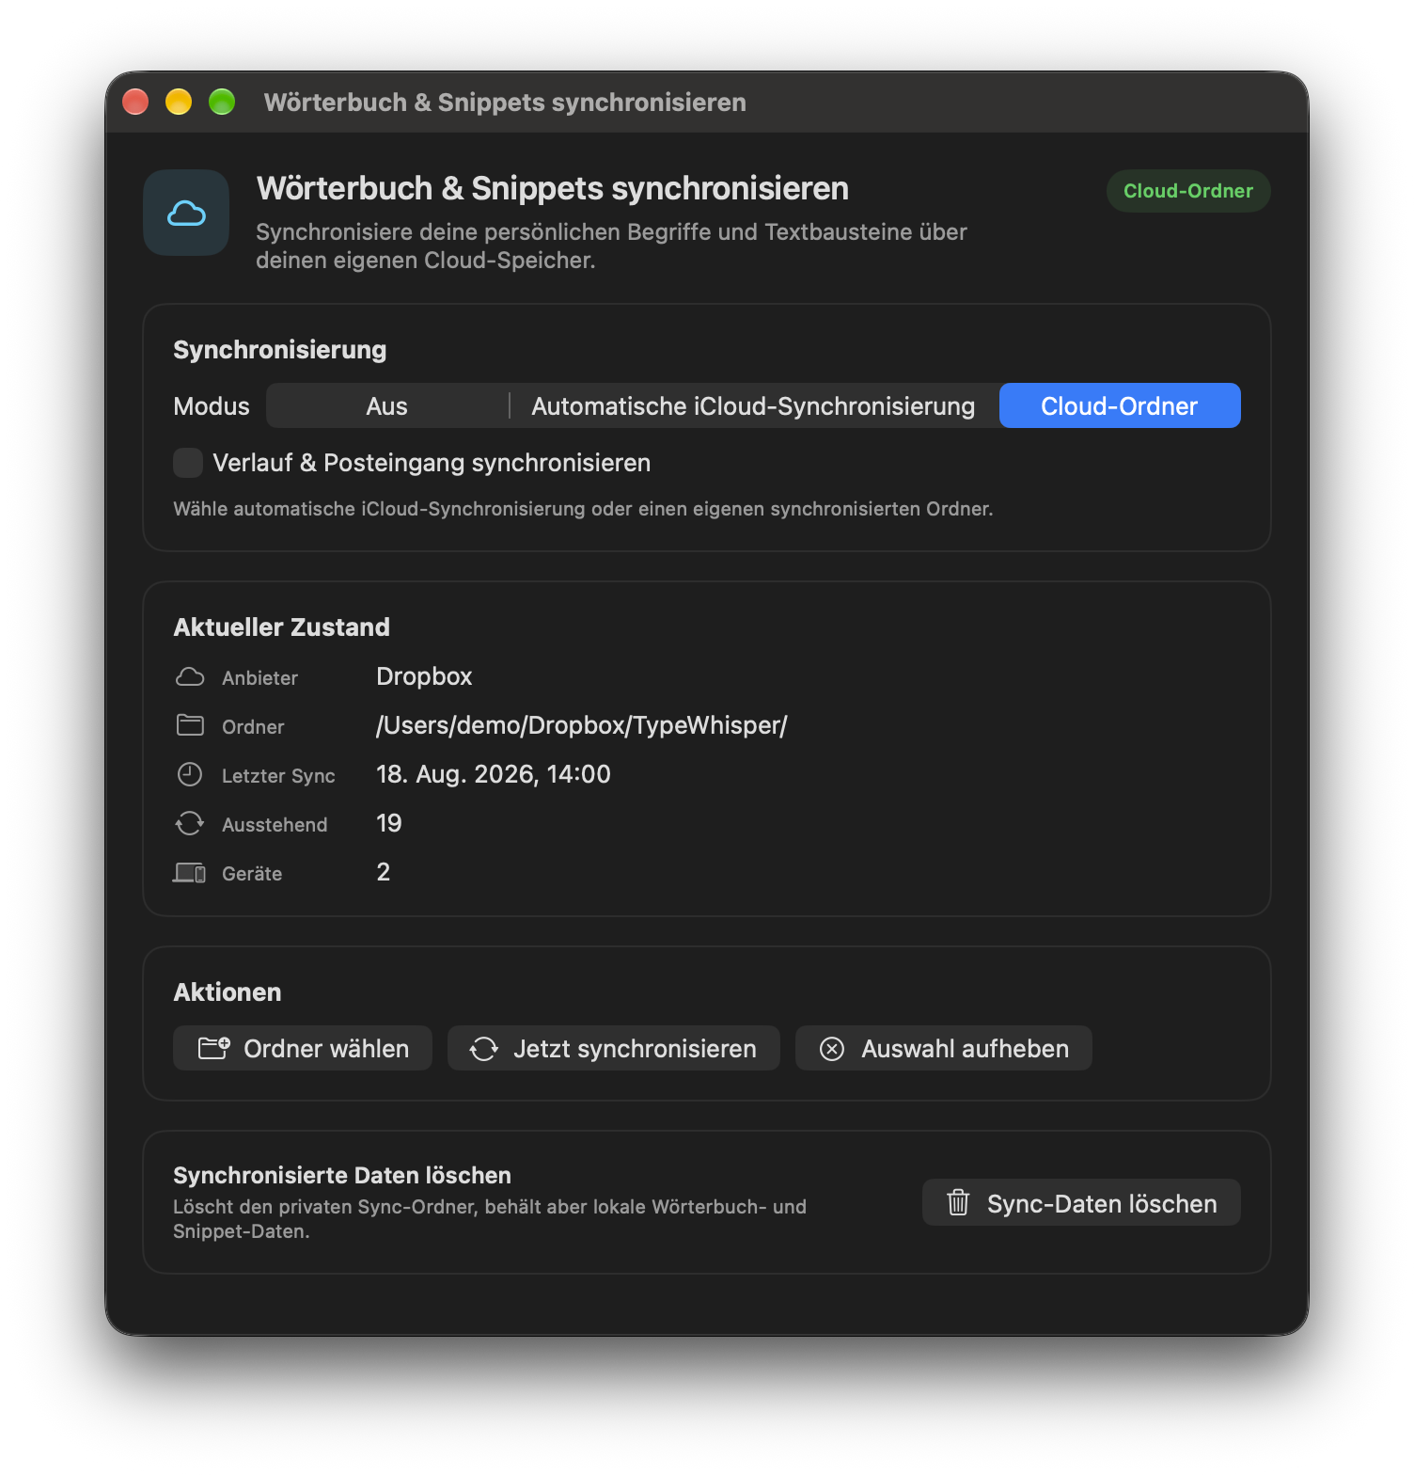1414x1475 pixels.
Task: Click the Aktueller Zustand heading
Action: (282, 627)
